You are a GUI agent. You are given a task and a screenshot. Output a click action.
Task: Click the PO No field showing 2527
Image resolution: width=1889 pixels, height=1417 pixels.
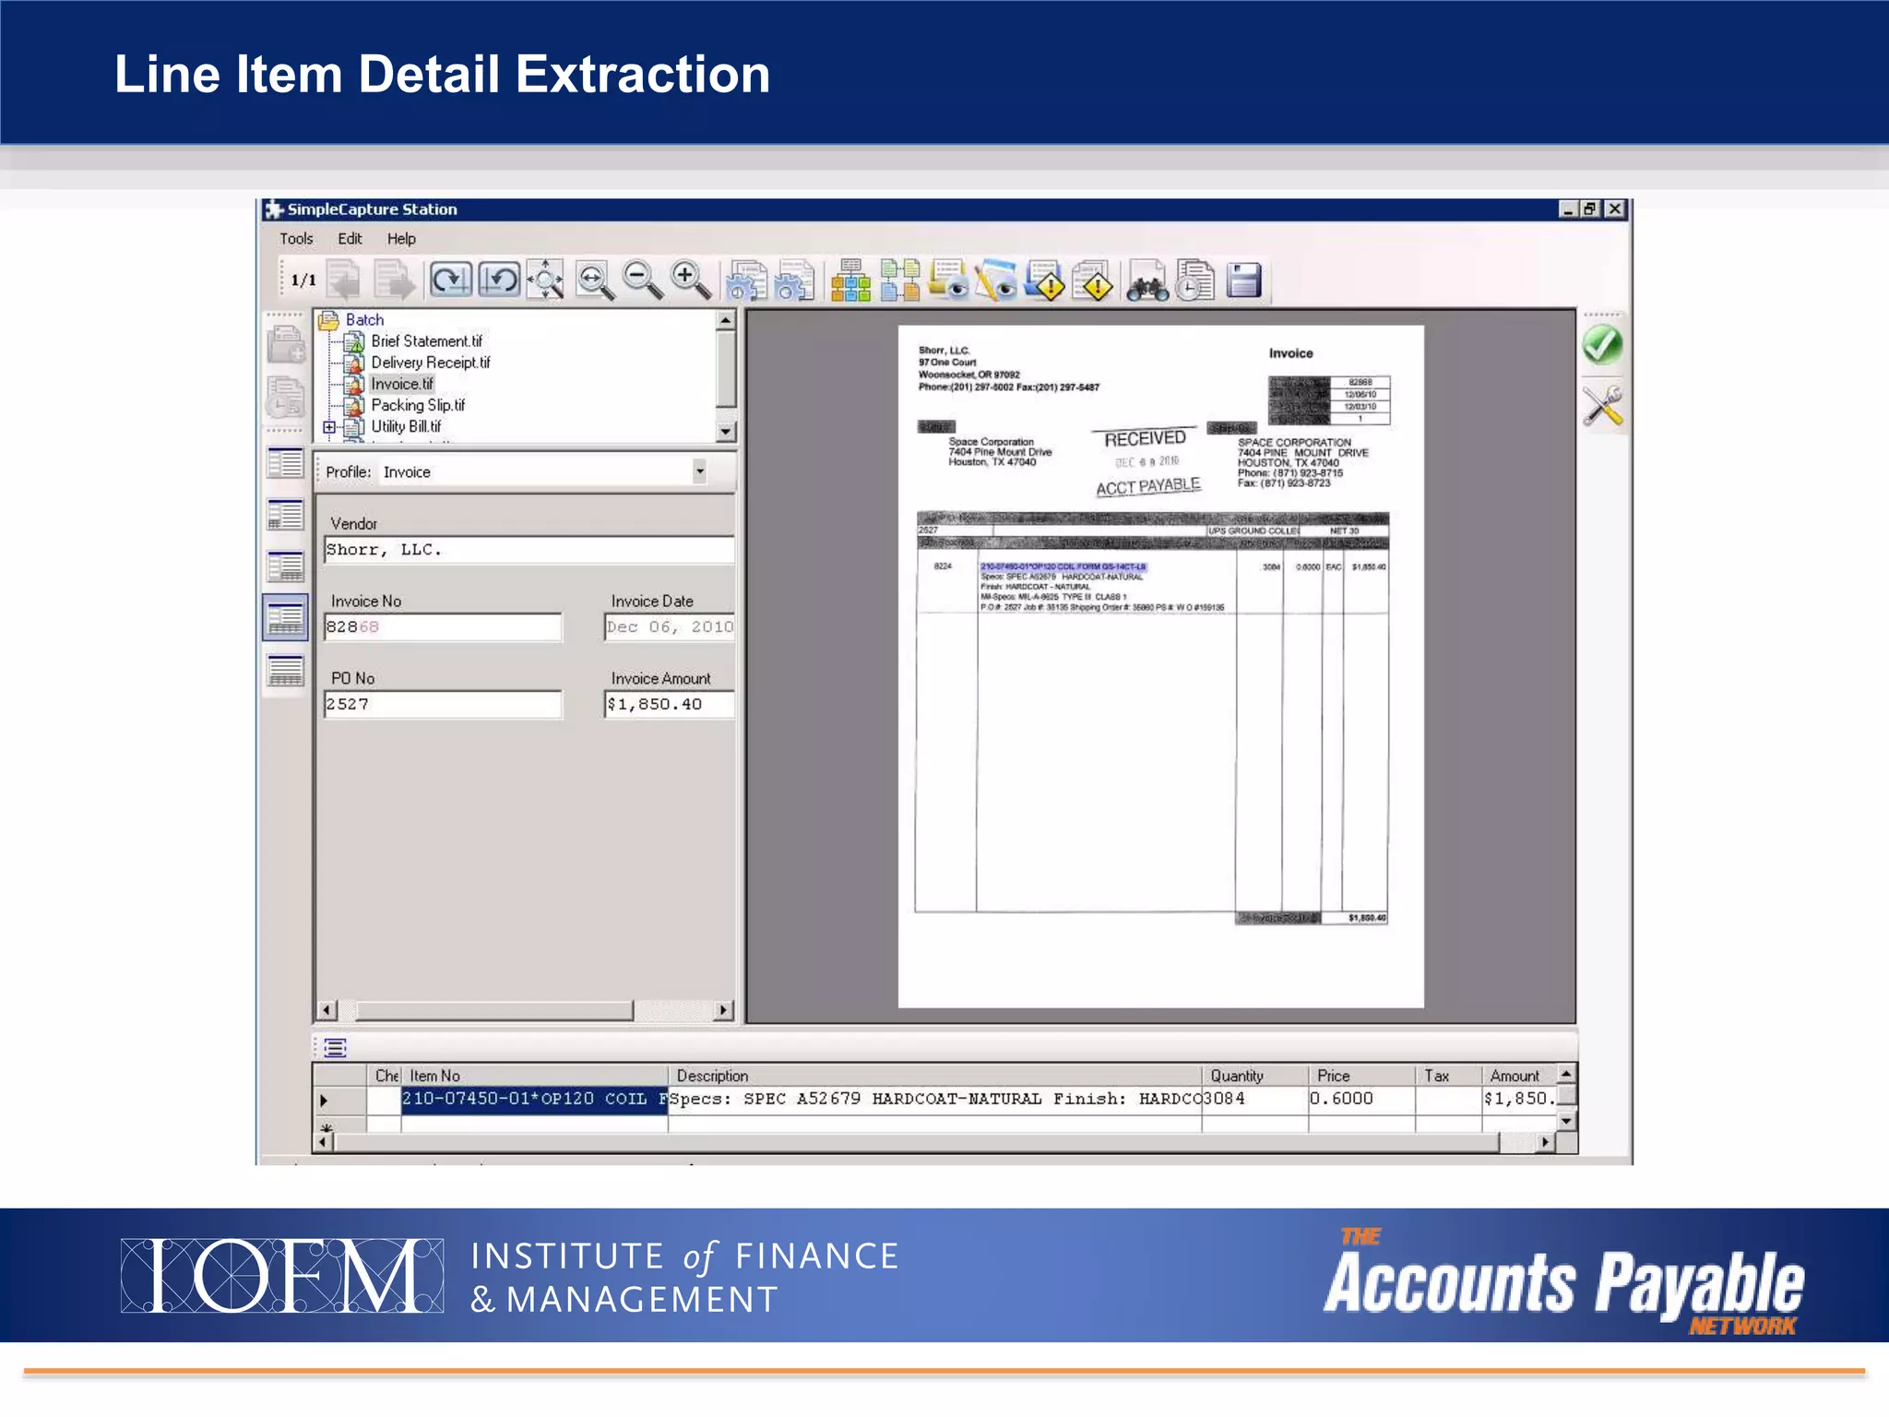(442, 705)
